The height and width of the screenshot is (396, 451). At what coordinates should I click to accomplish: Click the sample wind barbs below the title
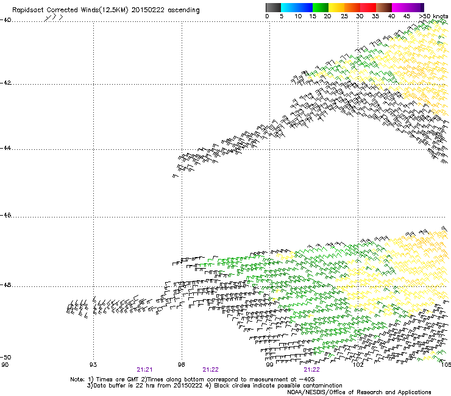54,18
